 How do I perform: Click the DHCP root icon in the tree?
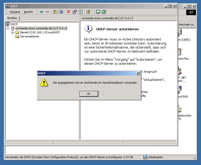(x=8, y=24)
